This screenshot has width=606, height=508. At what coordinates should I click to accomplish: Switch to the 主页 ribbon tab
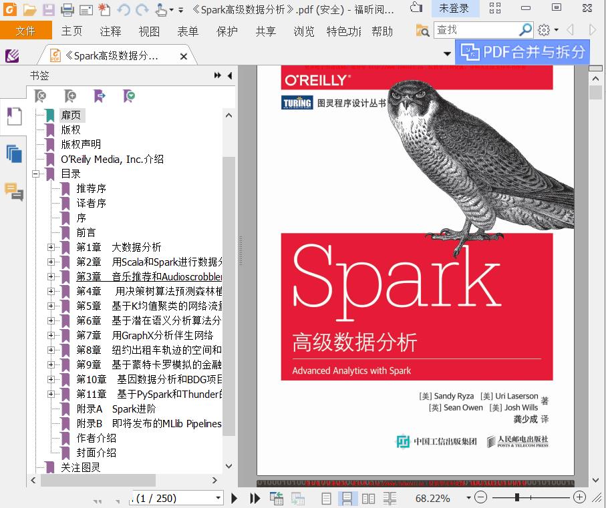click(72, 31)
